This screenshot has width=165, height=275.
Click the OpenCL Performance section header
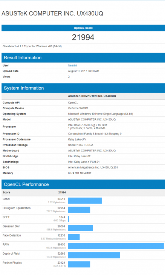pyautogui.click(x=83, y=184)
